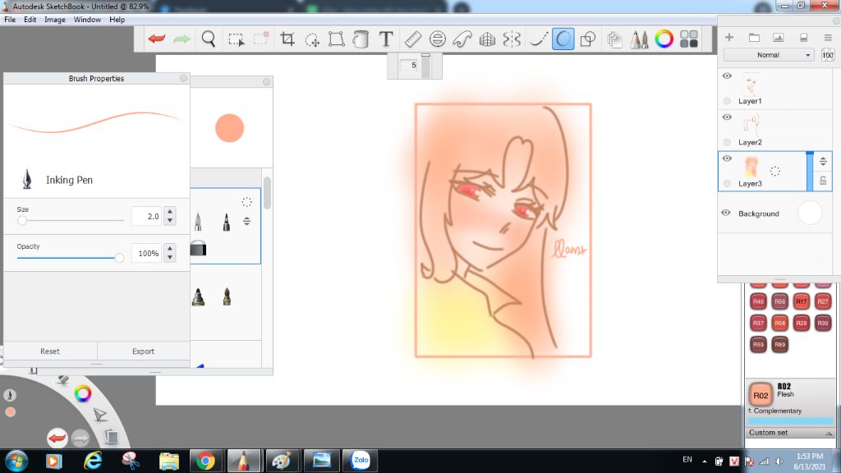
Task: Open the color wheel in the lagoon
Action: coord(83,393)
